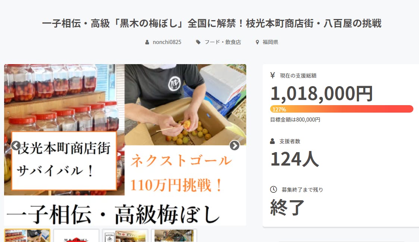Click the tag icon beside フード・飲食店
The height and width of the screenshot is (242, 419).
click(198, 42)
